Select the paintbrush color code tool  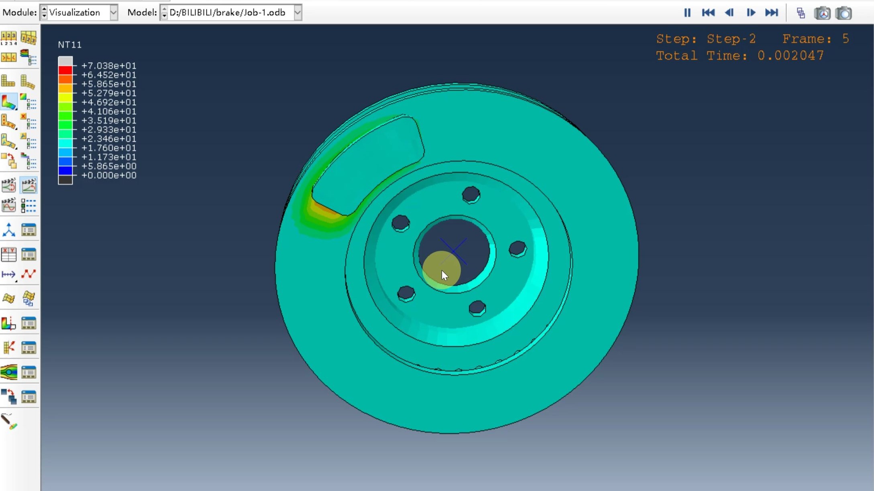pos(9,422)
